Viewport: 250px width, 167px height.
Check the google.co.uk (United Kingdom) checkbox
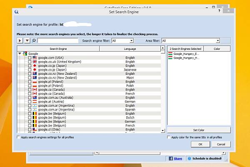click(x=30, y=61)
